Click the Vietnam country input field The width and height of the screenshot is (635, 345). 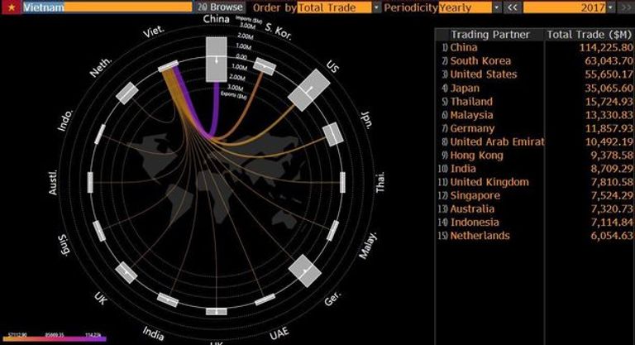pyautogui.click(x=107, y=7)
